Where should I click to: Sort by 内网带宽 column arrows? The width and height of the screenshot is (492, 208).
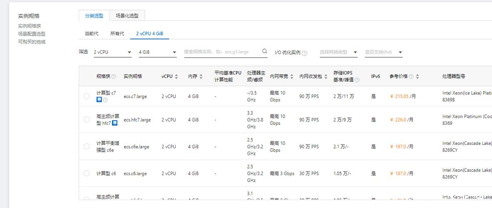292,77
